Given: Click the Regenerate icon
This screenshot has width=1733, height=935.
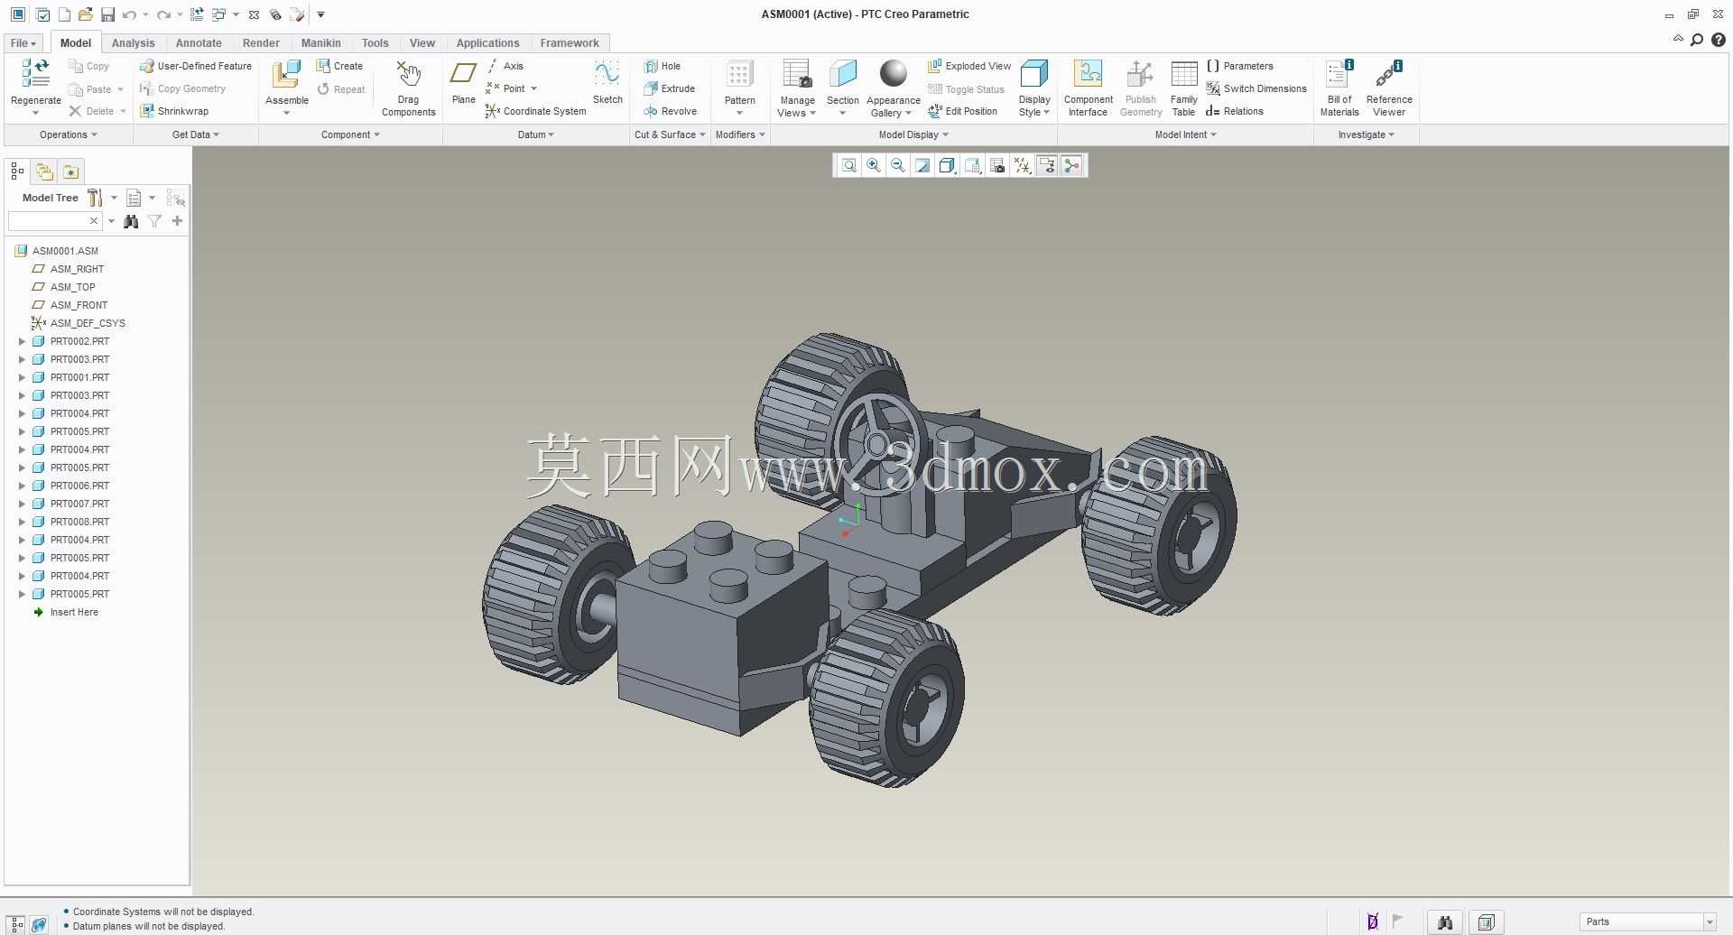Looking at the screenshot, I should click(35, 75).
